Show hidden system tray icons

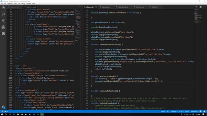pos(185,114)
